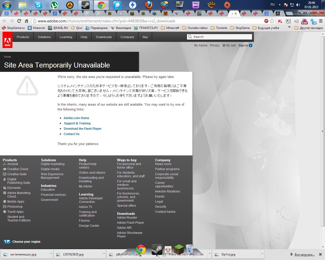Open the Products menu in Adobe navigation
Image resolution: width=325 pixels, height=260 pixels.
tap(23, 37)
